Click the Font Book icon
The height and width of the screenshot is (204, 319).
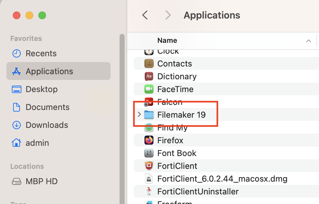pos(149,153)
